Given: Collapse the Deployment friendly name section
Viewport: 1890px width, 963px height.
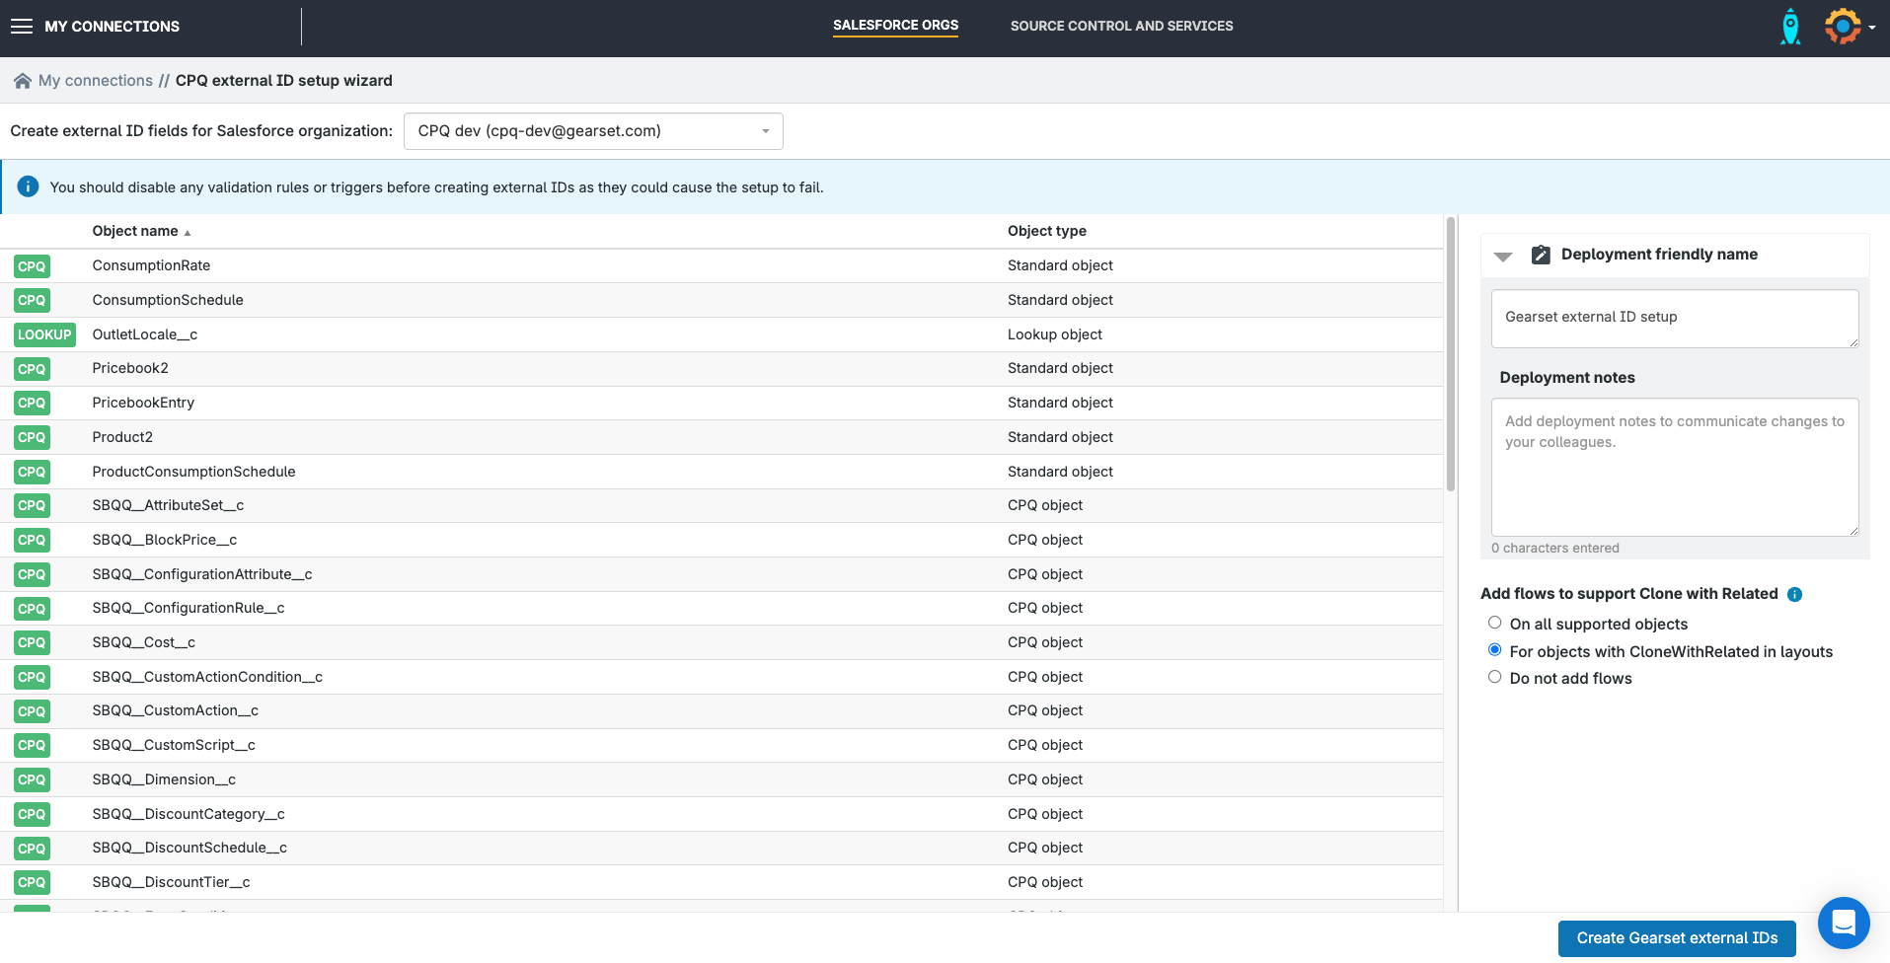Looking at the screenshot, I should (1503, 256).
